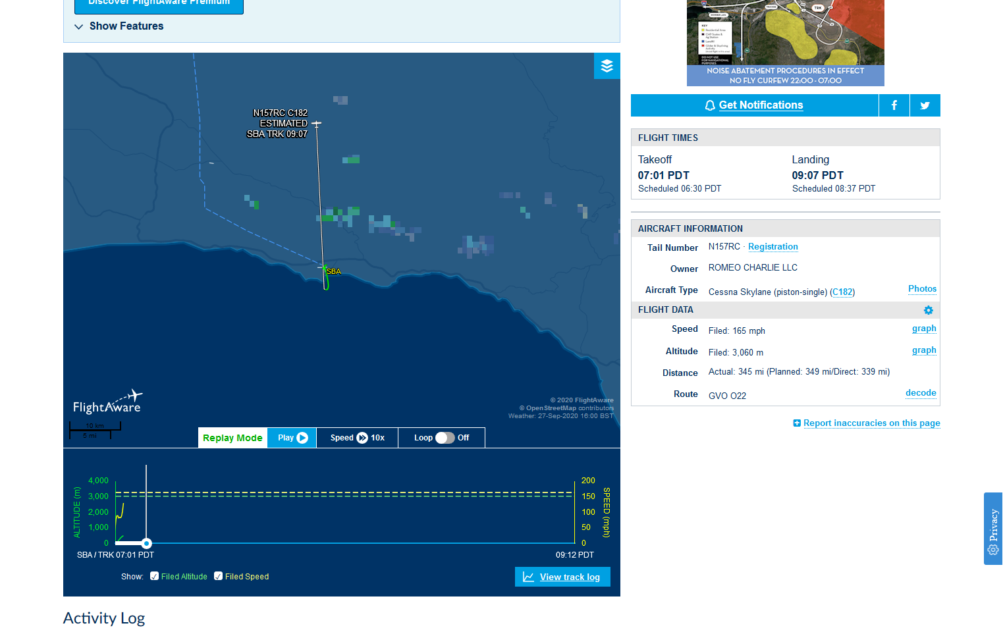Open flight data settings gear
Screen dimensions: 1003x636
[929, 310]
